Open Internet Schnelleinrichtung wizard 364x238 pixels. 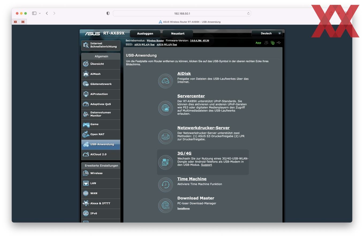[x=101, y=45]
